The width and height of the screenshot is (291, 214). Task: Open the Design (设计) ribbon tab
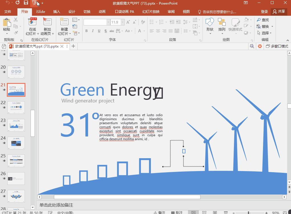(x=72, y=12)
